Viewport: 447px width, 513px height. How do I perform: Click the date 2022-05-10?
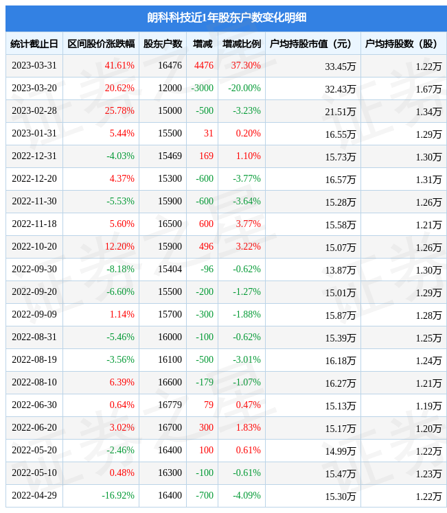tap(34, 473)
